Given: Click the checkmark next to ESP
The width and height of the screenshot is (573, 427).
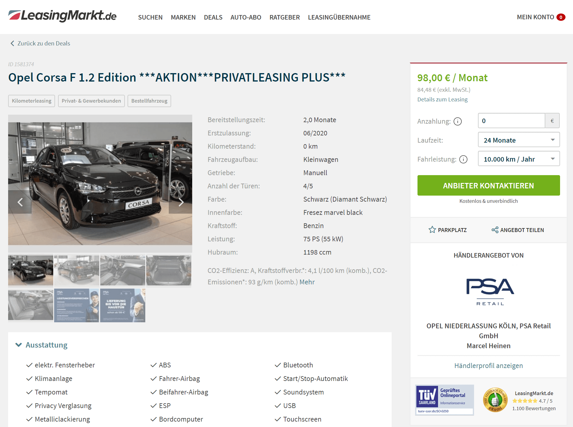Looking at the screenshot, I should [x=154, y=406].
